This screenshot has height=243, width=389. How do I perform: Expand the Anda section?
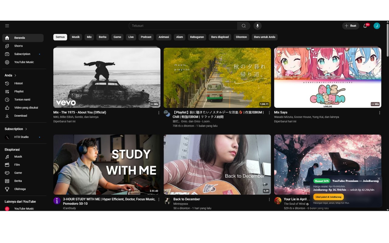coord(10,75)
